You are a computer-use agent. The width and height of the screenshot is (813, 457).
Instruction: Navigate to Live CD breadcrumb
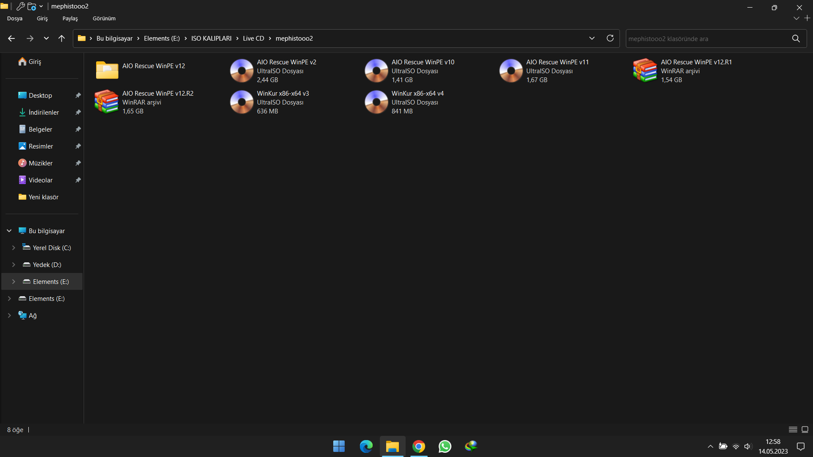254,39
